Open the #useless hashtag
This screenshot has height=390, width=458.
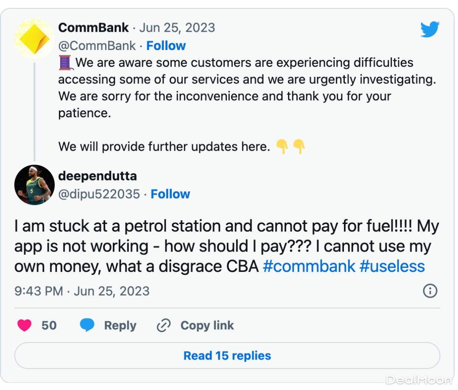392,266
